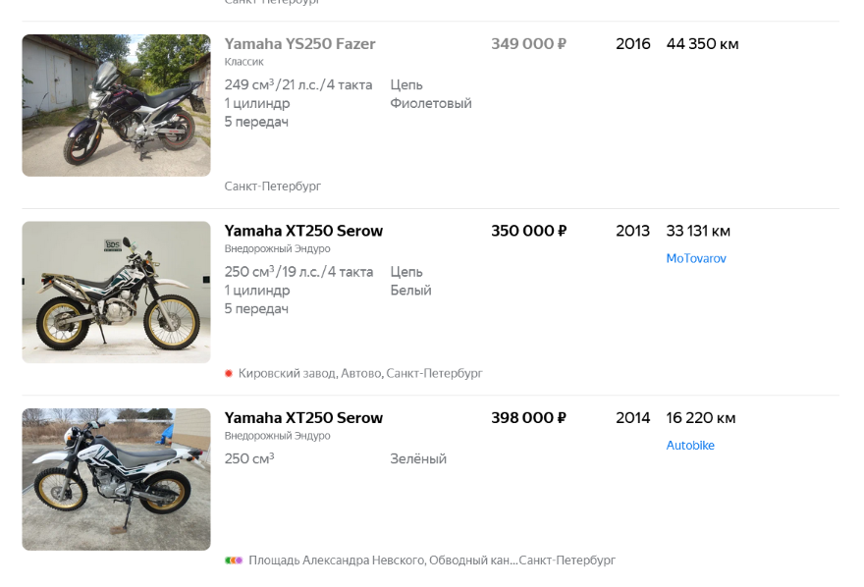The height and width of the screenshot is (587, 864).
Task: Click the multicolor metro icon beside Площадь Александра Невского
Action: pos(234,560)
